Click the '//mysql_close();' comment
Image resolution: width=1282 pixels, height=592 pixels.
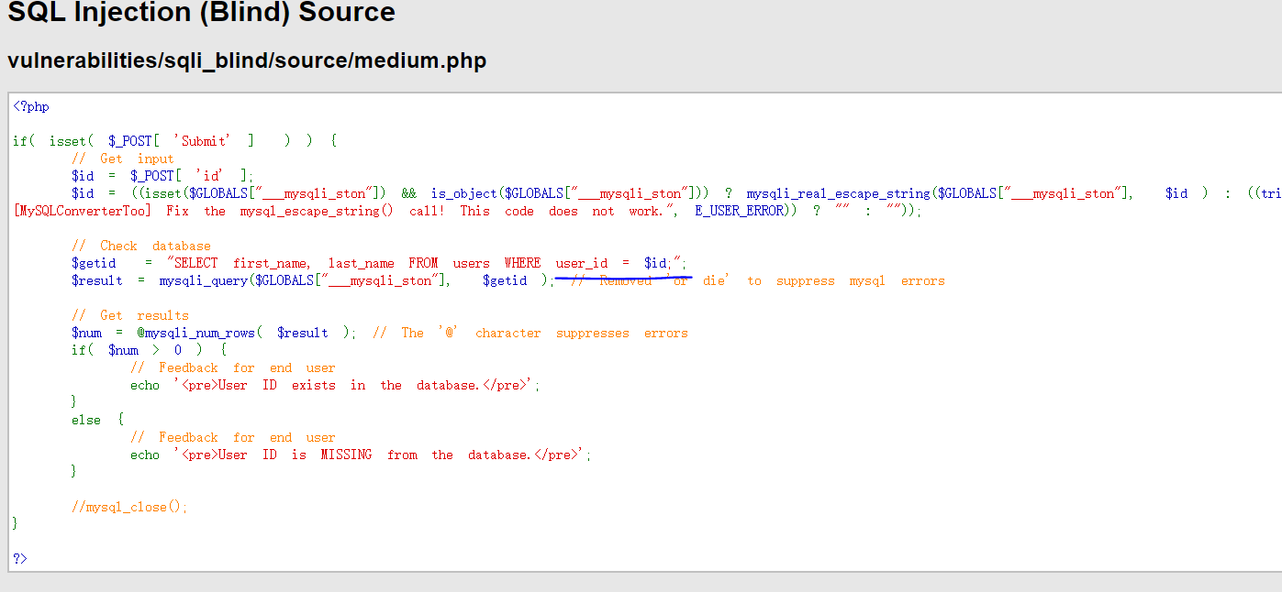click(129, 507)
